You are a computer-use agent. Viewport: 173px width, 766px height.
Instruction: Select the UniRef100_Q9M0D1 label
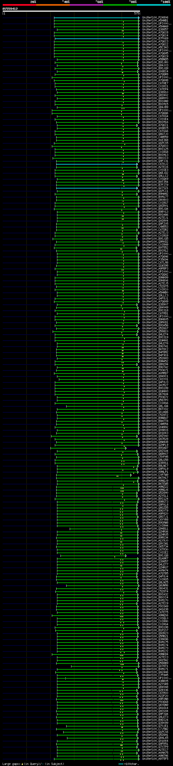click(x=155, y=322)
